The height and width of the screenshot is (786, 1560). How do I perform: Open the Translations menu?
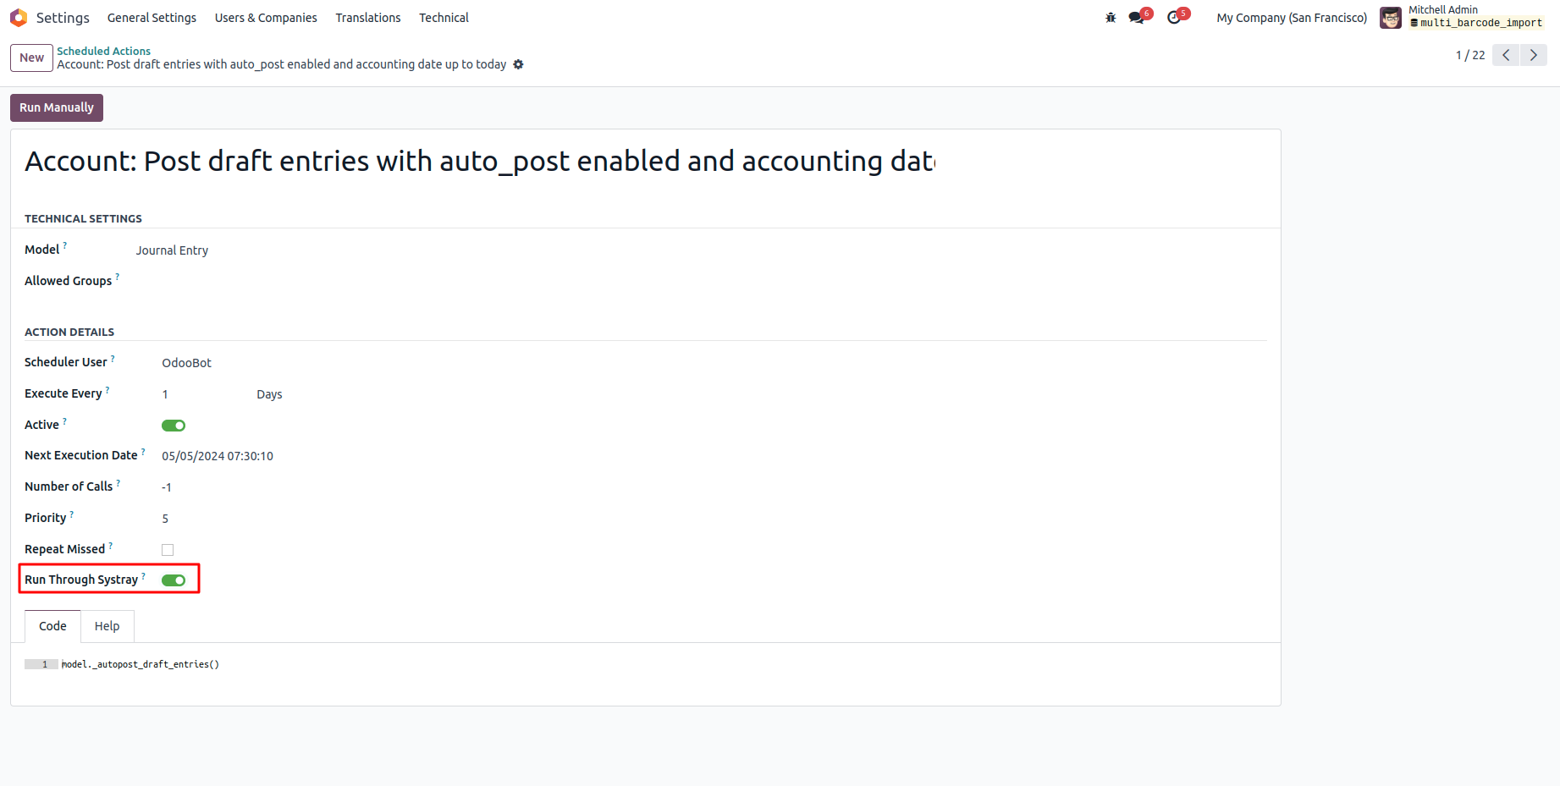[x=368, y=18]
